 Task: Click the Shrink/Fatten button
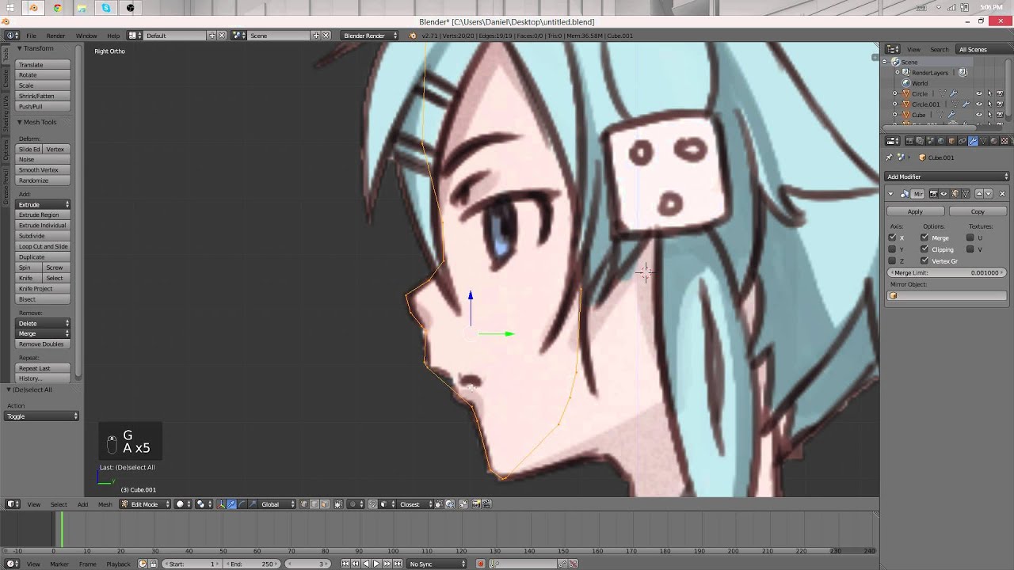[44, 96]
